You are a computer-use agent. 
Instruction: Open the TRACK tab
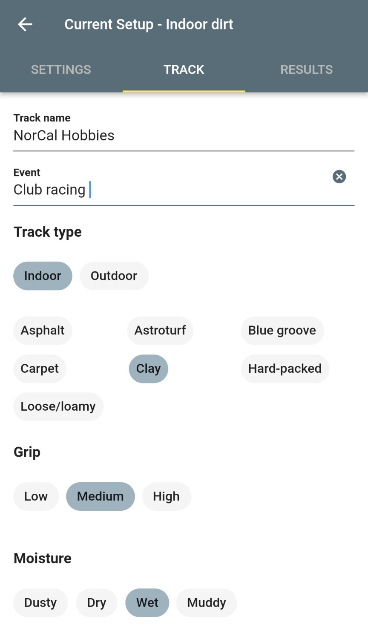coord(184,69)
